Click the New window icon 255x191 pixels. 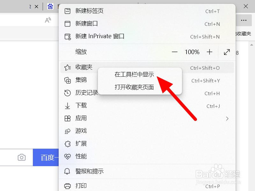pos(68,24)
